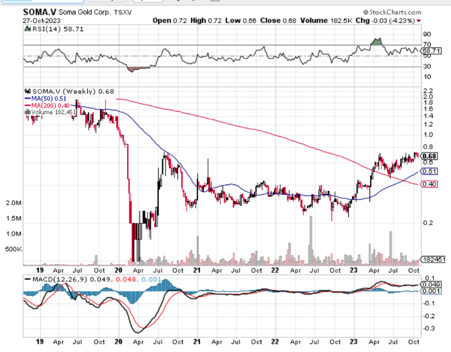Click the 30 level on RSI scale
The width and height of the screenshot is (451, 352).
[427, 66]
